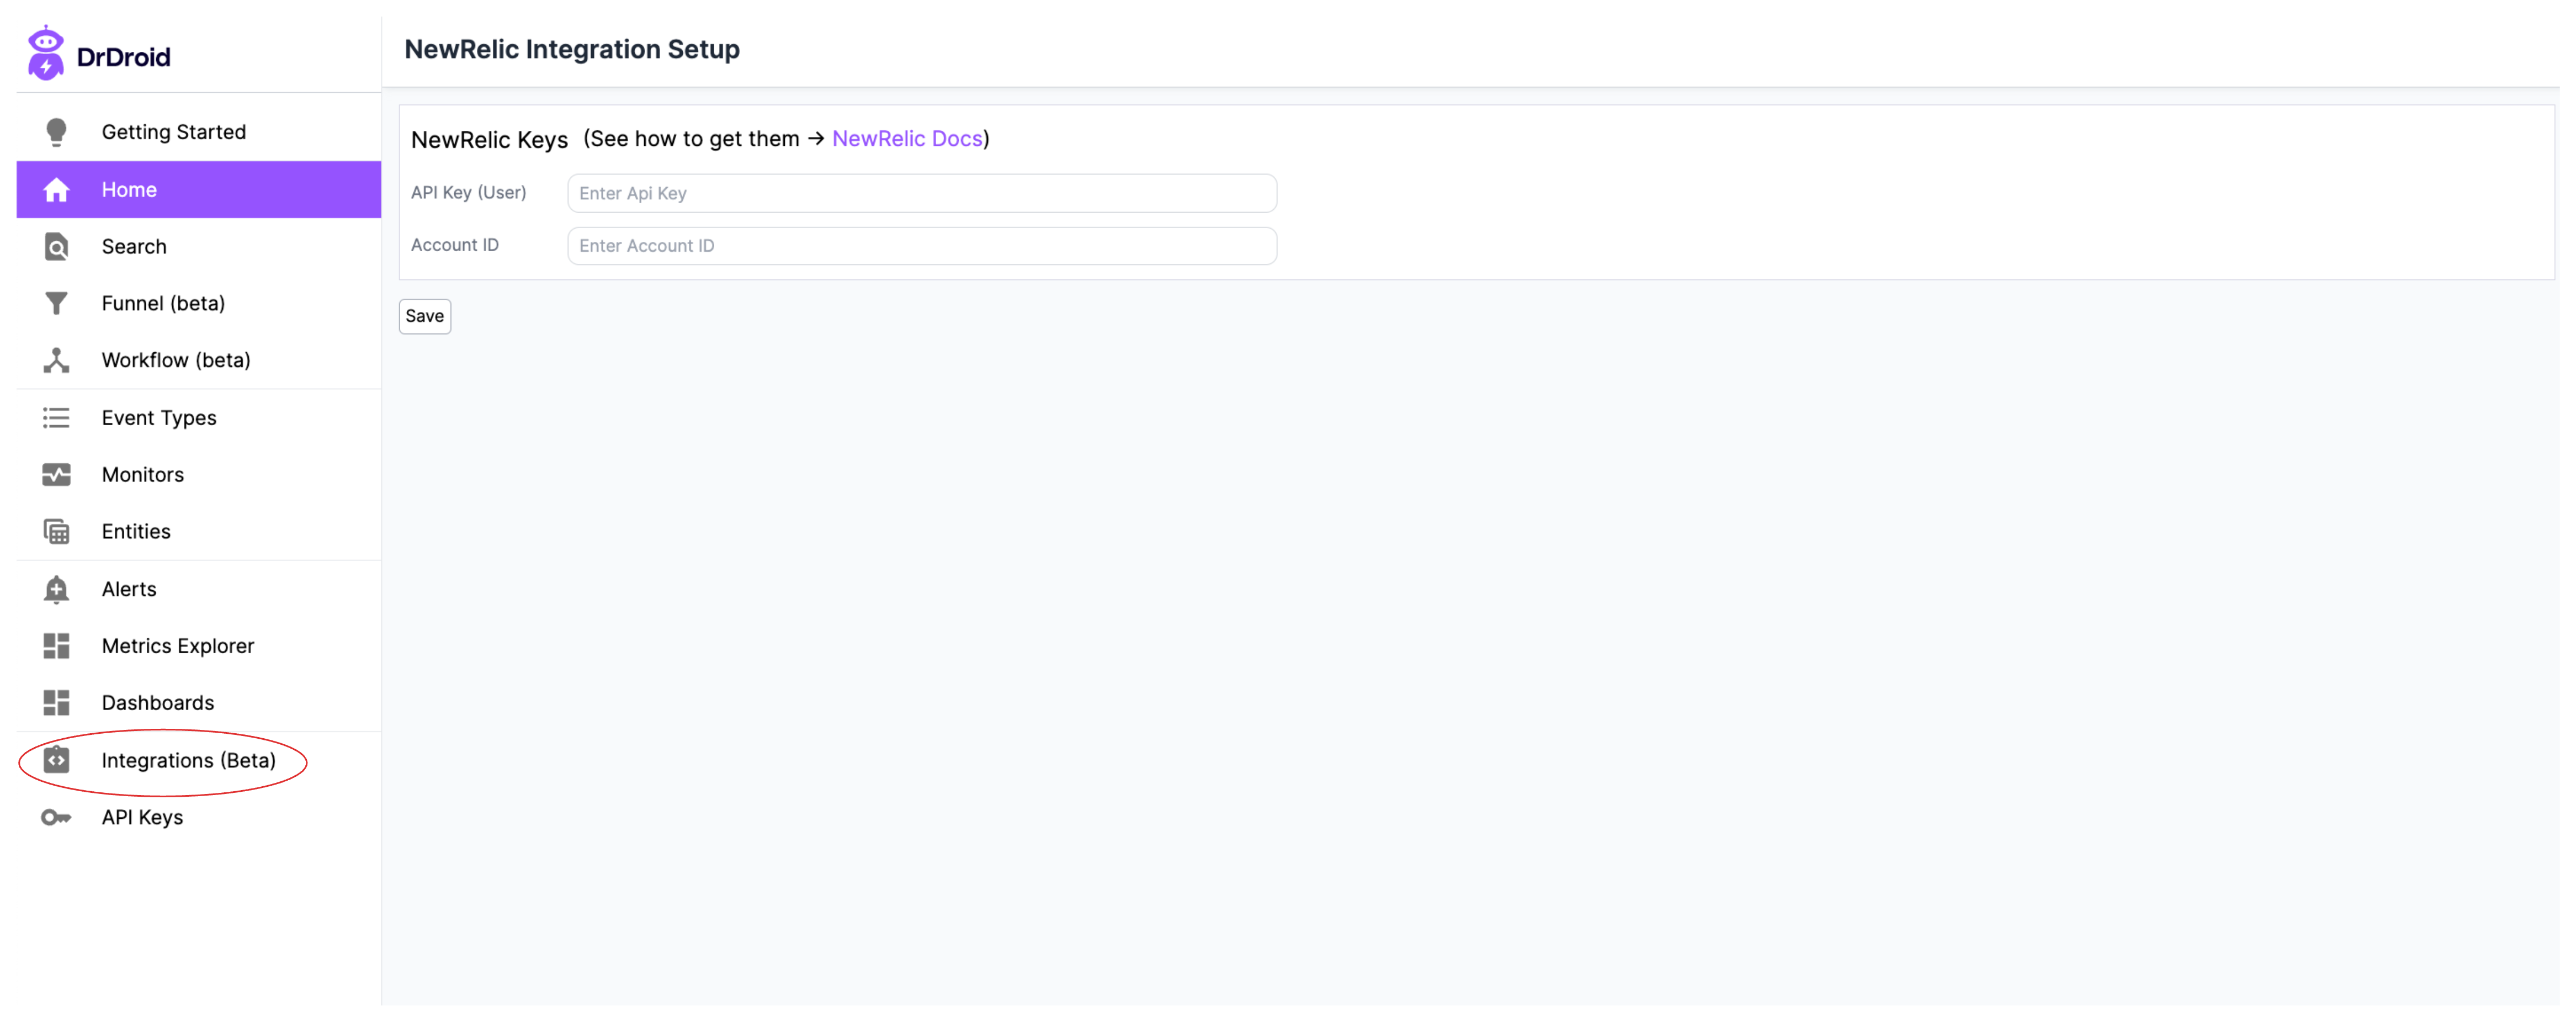The image size is (2576, 1022).
Task: Open the NewRelic Docs link
Action: point(907,139)
